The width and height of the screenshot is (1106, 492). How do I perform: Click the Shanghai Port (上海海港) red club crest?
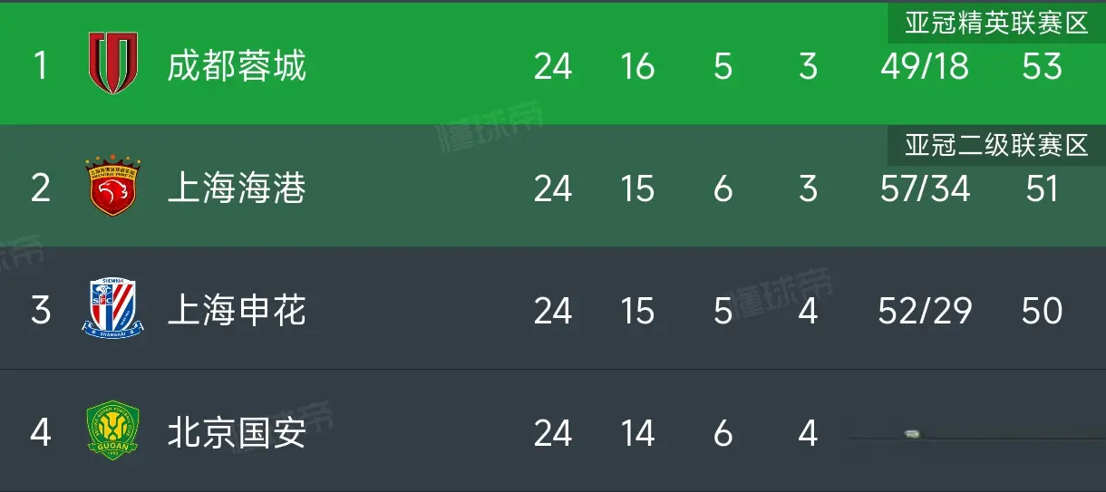click(113, 186)
